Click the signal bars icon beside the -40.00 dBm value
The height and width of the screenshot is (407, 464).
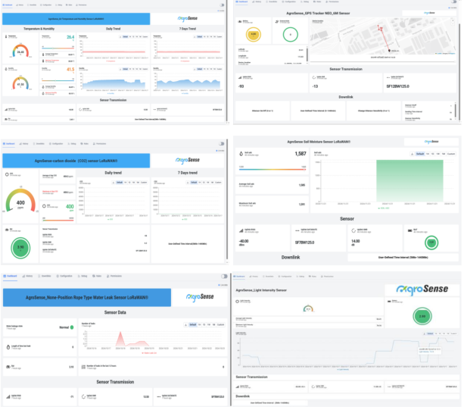click(241, 230)
